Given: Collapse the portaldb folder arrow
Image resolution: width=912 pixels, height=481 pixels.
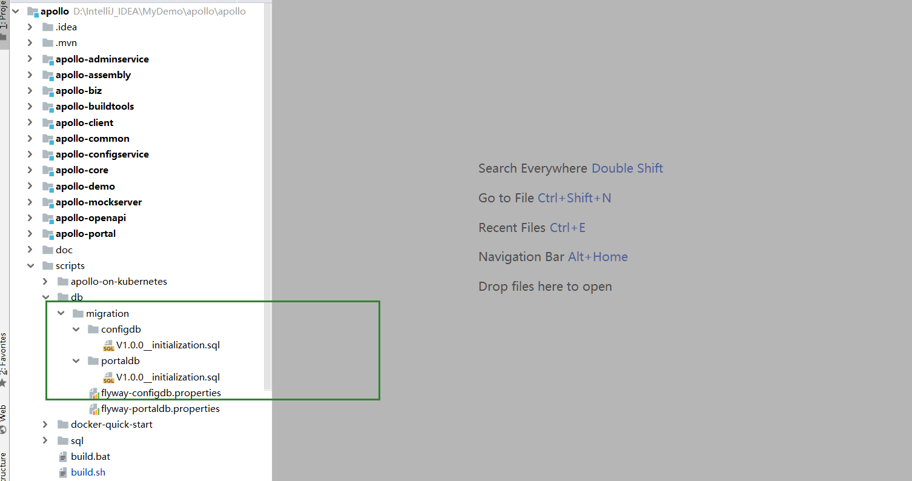Looking at the screenshot, I should click(x=76, y=361).
